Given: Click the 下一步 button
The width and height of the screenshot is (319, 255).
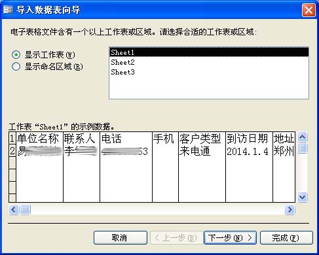Looking at the screenshot, I should pos(230,237).
